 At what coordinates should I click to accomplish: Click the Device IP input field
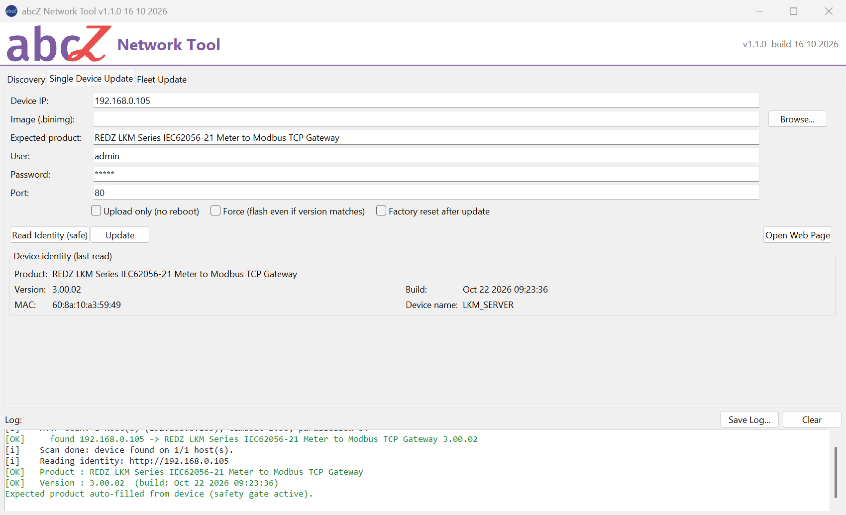(426, 101)
